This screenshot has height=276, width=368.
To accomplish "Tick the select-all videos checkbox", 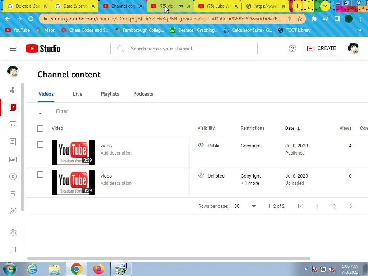I will 40,129.
